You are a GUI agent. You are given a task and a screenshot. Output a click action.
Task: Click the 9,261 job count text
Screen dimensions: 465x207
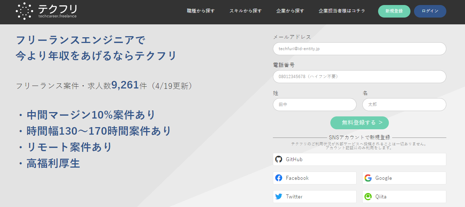[x=125, y=85]
